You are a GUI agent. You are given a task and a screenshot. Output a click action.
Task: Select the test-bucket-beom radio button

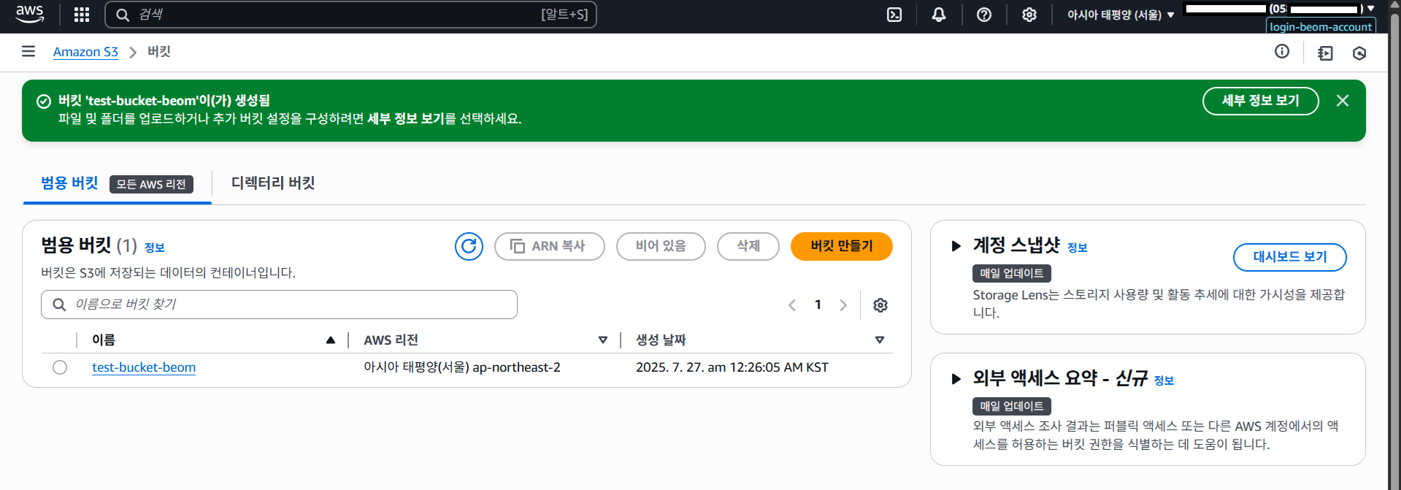(x=60, y=367)
